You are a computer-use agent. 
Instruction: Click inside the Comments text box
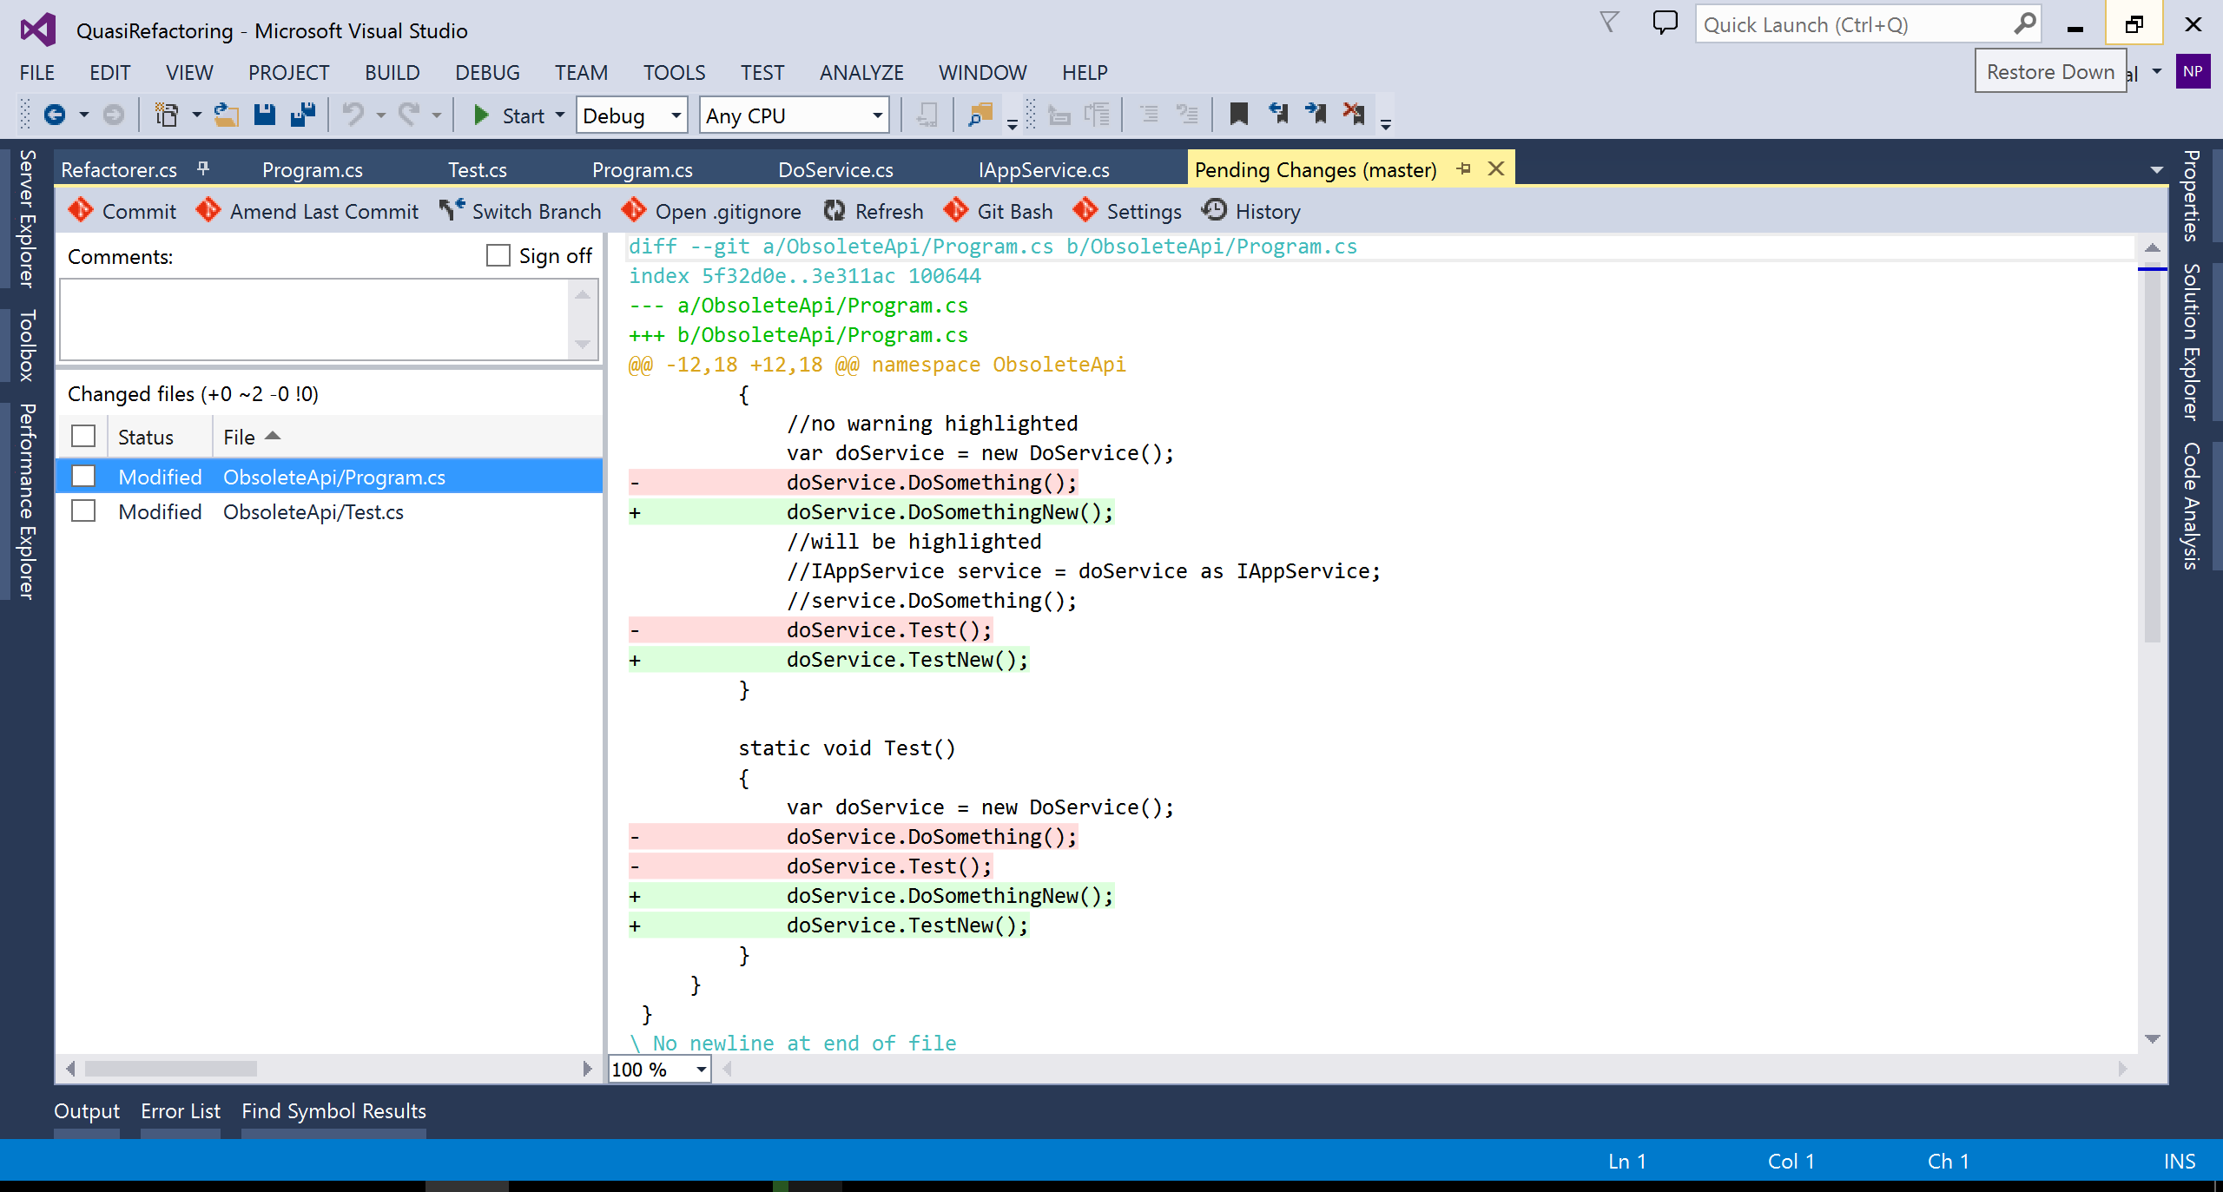[x=313, y=319]
